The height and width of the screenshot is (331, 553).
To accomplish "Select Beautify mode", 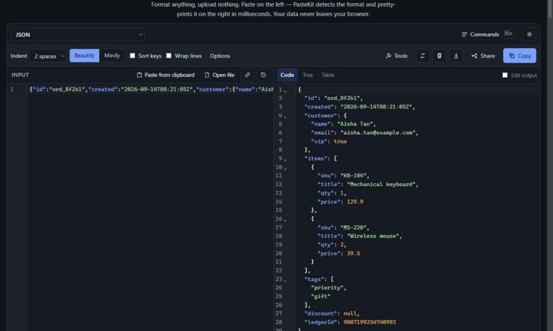I will pyautogui.click(x=84, y=56).
